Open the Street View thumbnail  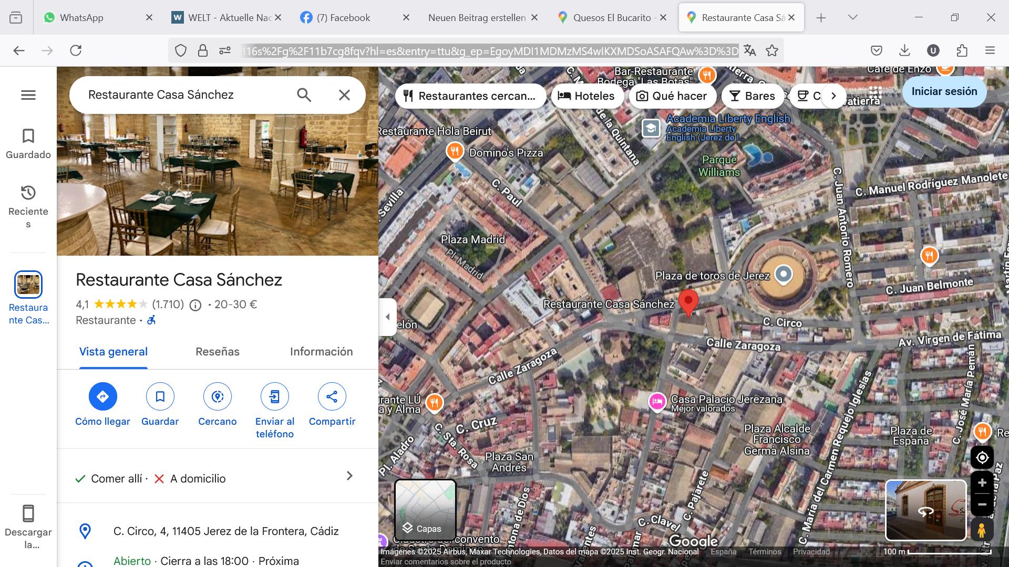[925, 510]
